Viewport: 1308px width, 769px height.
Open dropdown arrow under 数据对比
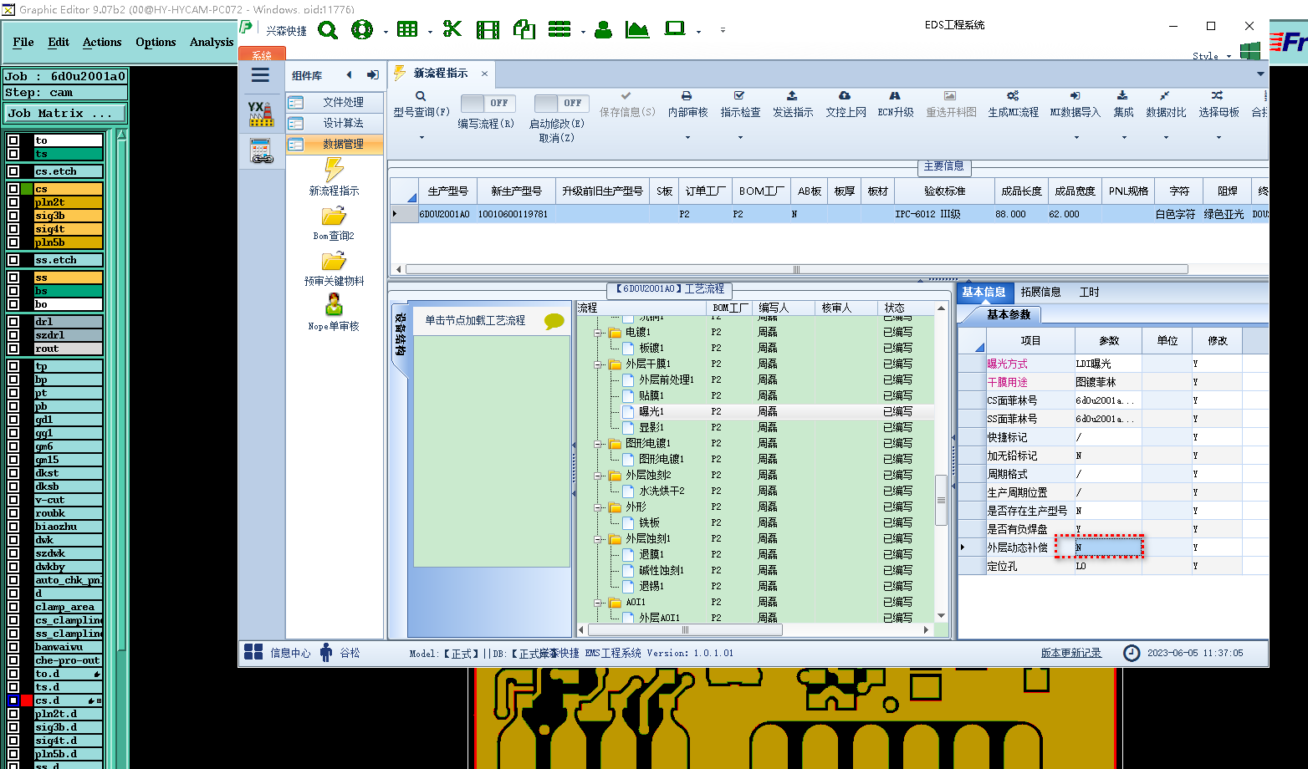coord(1166,137)
